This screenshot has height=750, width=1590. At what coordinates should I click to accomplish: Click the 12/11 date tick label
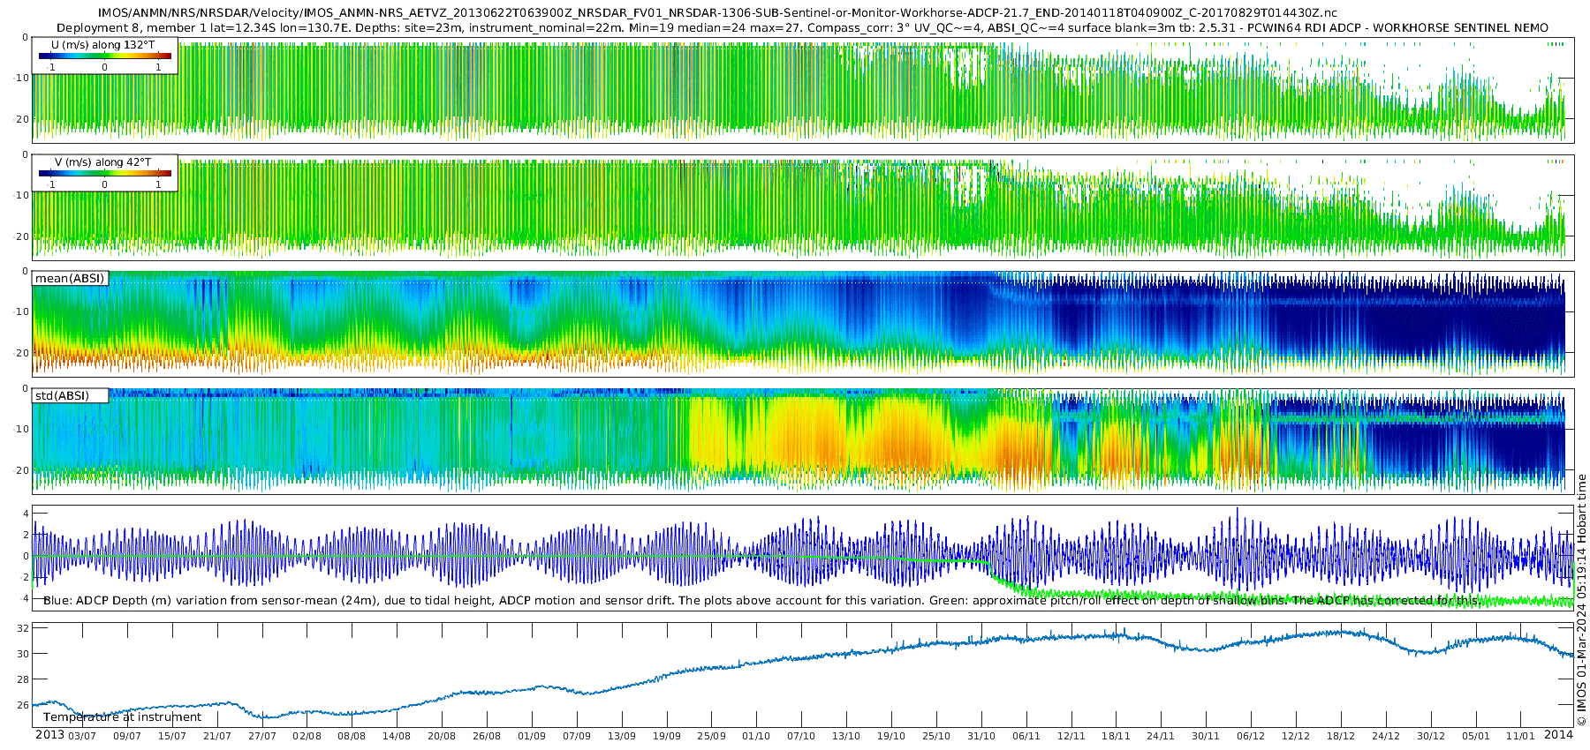[1071, 736]
